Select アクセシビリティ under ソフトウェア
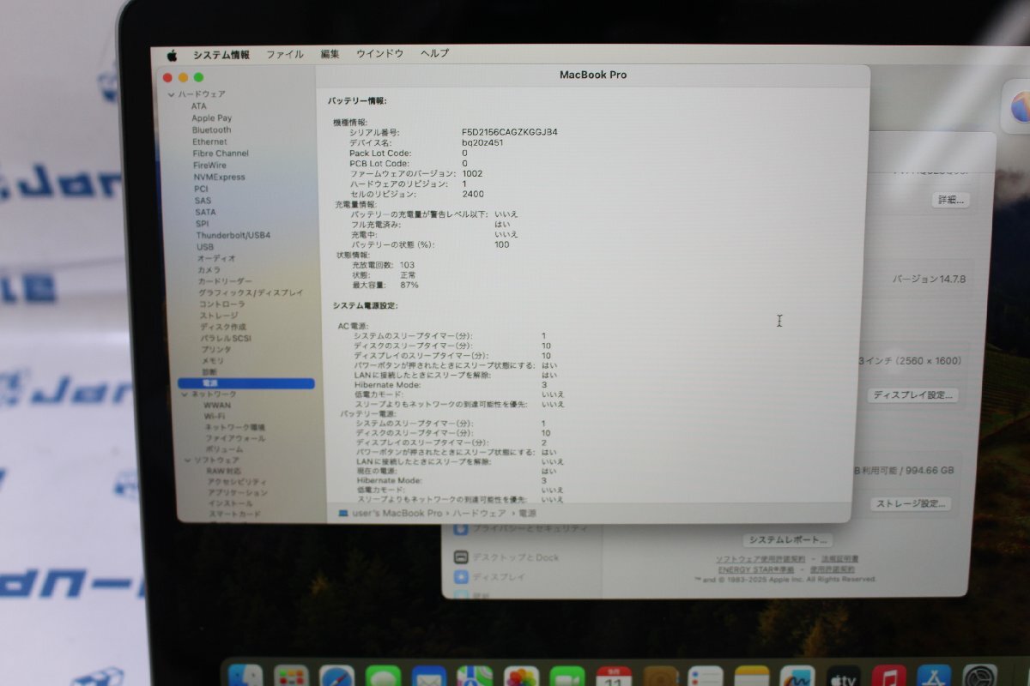This screenshot has width=1030, height=686. (237, 482)
